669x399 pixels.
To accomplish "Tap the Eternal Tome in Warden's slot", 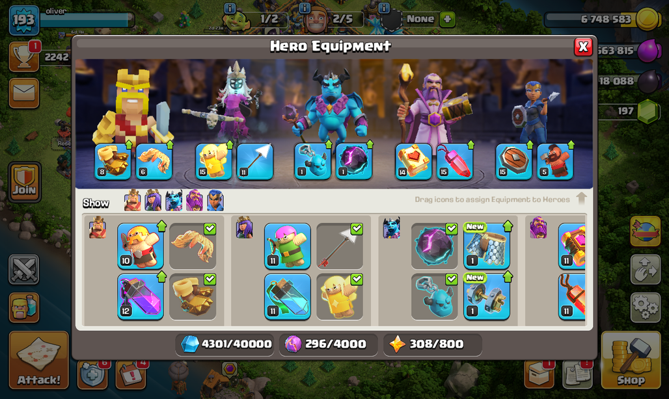I will pos(413,161).
